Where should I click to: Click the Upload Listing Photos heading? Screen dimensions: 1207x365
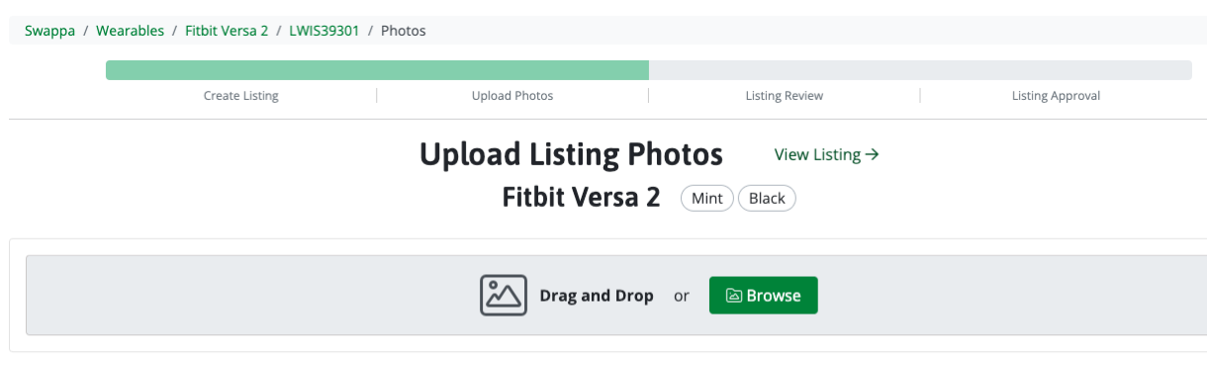coord(571,154)
